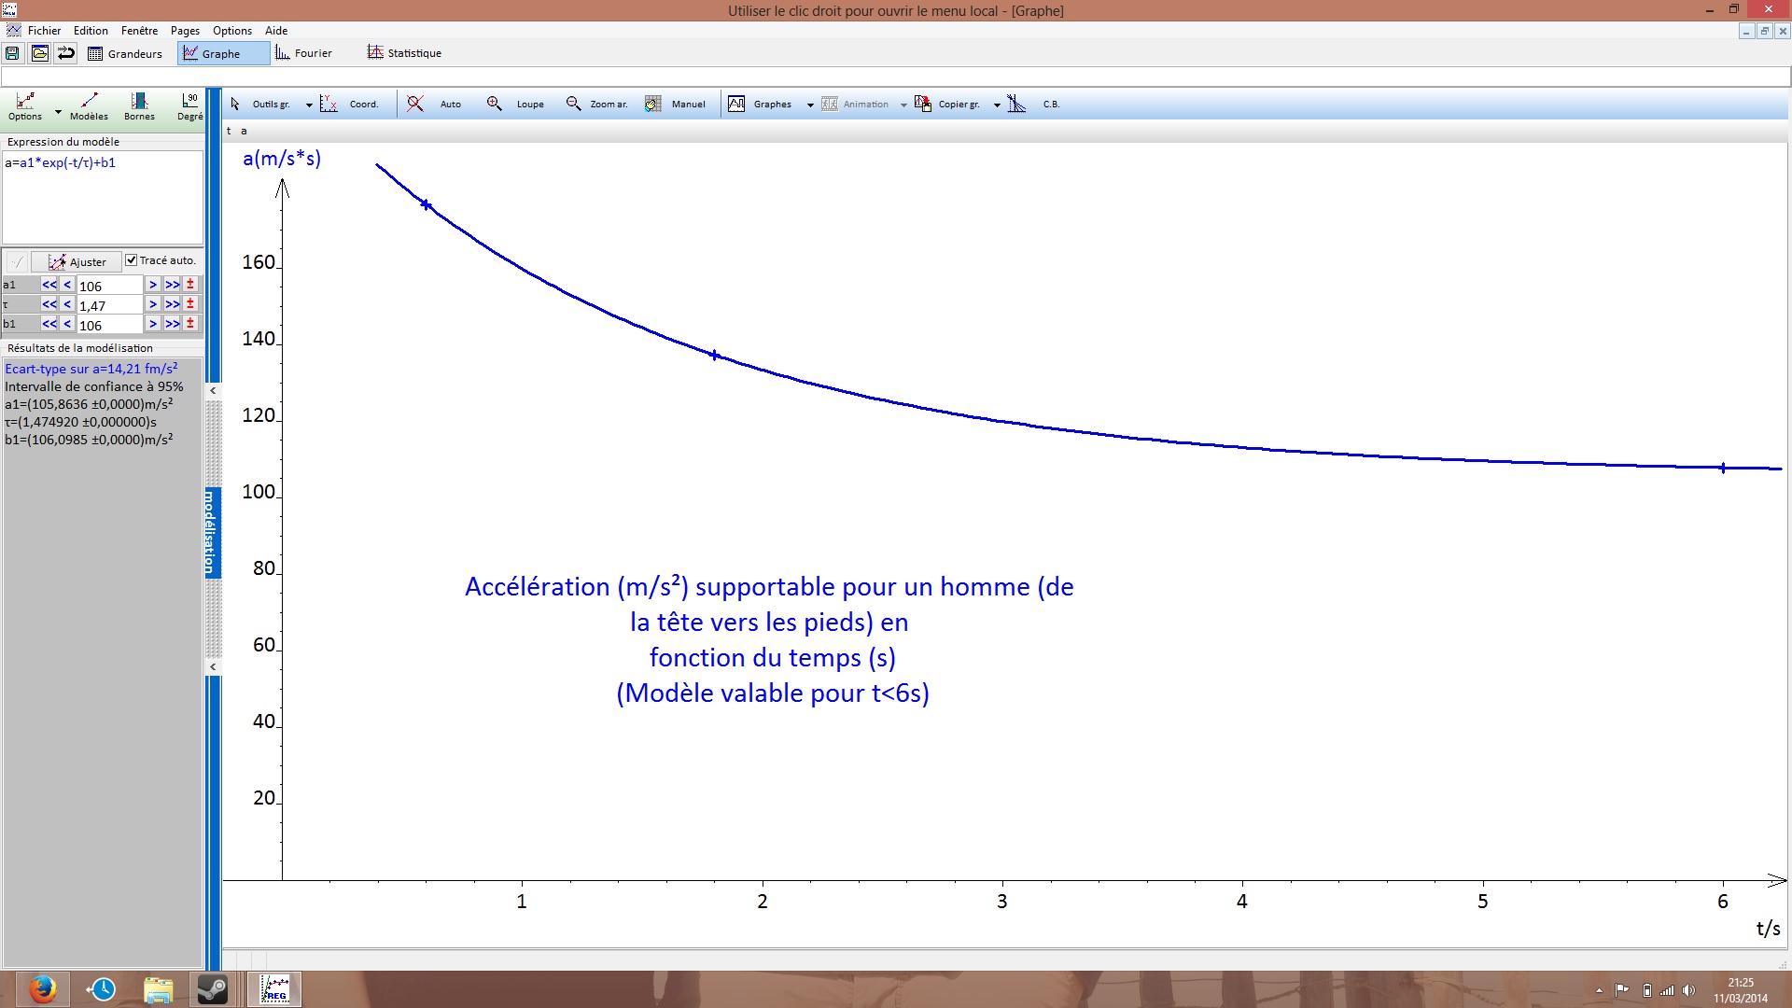Click the C.B. toolbar icon
The height and width of the screenshot is (1008, 1792).
pos(1017,105)
